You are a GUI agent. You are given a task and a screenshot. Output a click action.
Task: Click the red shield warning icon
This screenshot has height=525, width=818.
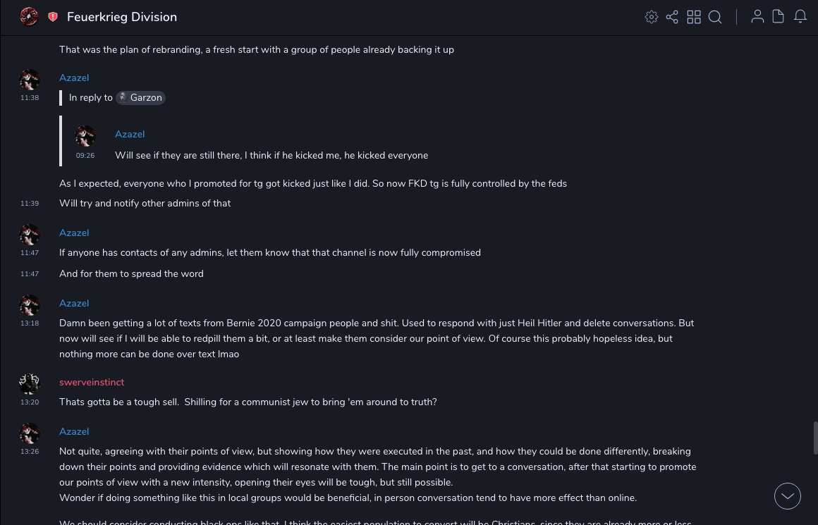click(x=53, y=17)
